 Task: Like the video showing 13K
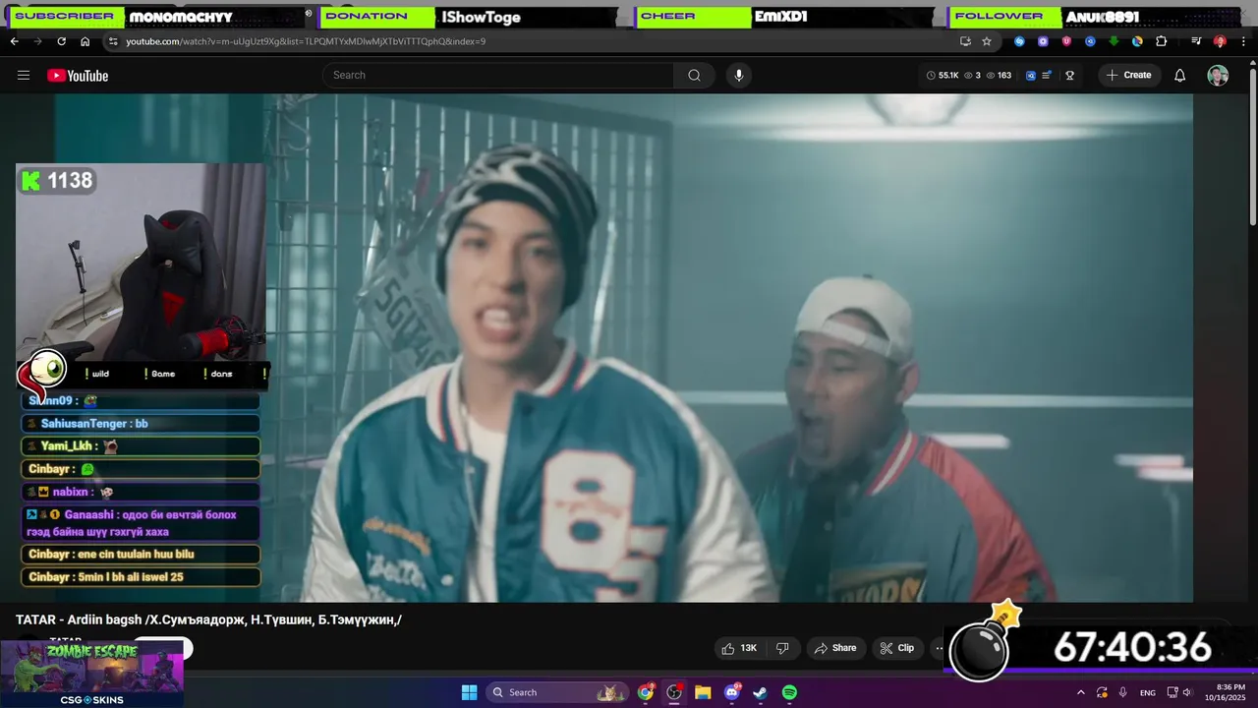(739, 648)
